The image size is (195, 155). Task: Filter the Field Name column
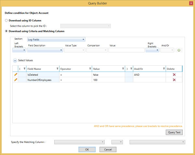pyautogui.click(x=57, y=69)
